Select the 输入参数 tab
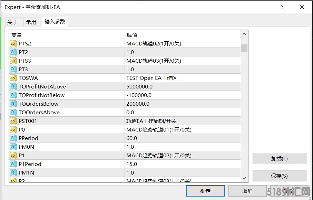313x200 pixels. (55, 22)
